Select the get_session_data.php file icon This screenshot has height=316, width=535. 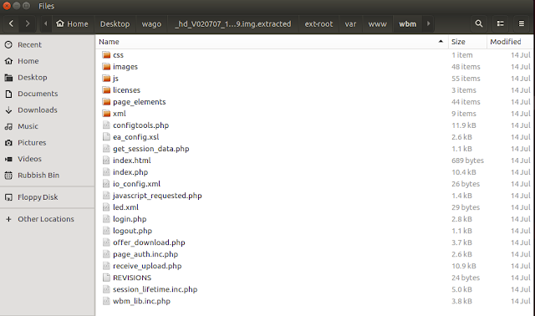pyautogui.click(x=106, y=149)
